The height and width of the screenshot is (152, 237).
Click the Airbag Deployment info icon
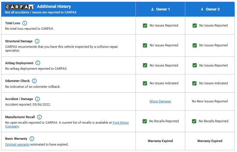pyautogui.click(x=38, y=63)
